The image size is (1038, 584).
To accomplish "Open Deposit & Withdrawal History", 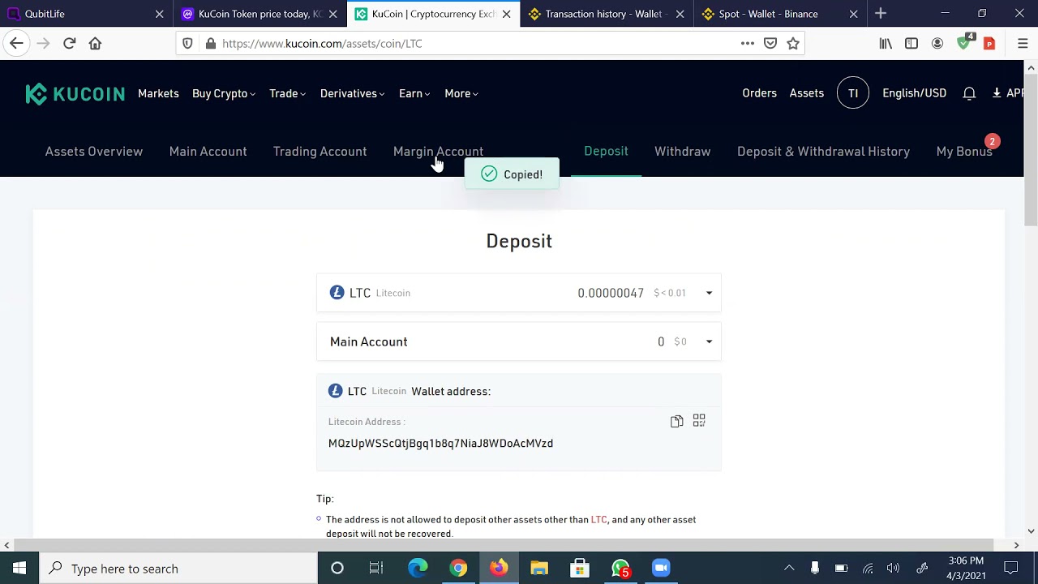I will coord(823,152).
